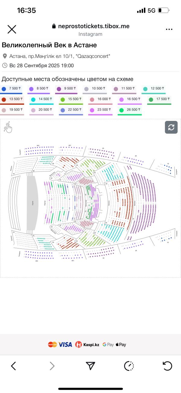Open the three-dot more options menu
181x393 pixels.
(169, 29)
